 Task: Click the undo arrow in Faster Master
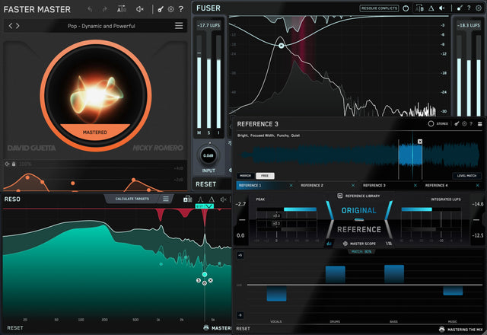tap(90, 9)
